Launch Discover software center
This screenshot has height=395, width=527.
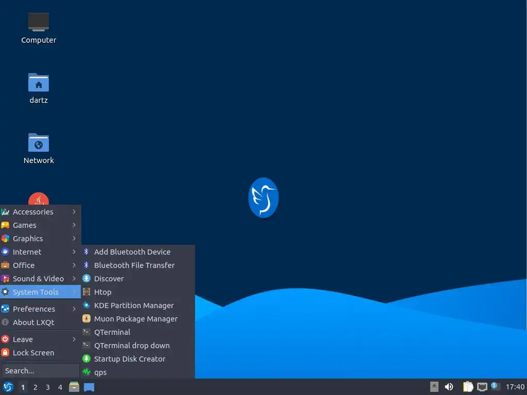pyautogui.click(x=138, y=278)
